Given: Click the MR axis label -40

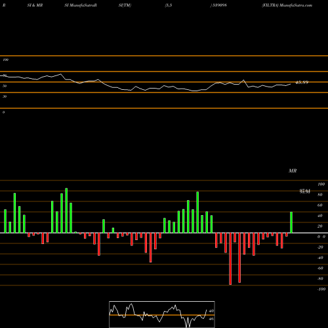Looking at the screenshot, I should (x=320, y=258).
